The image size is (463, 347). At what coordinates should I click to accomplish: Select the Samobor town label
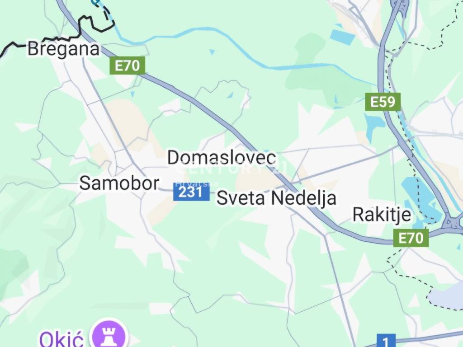point(119,183)
